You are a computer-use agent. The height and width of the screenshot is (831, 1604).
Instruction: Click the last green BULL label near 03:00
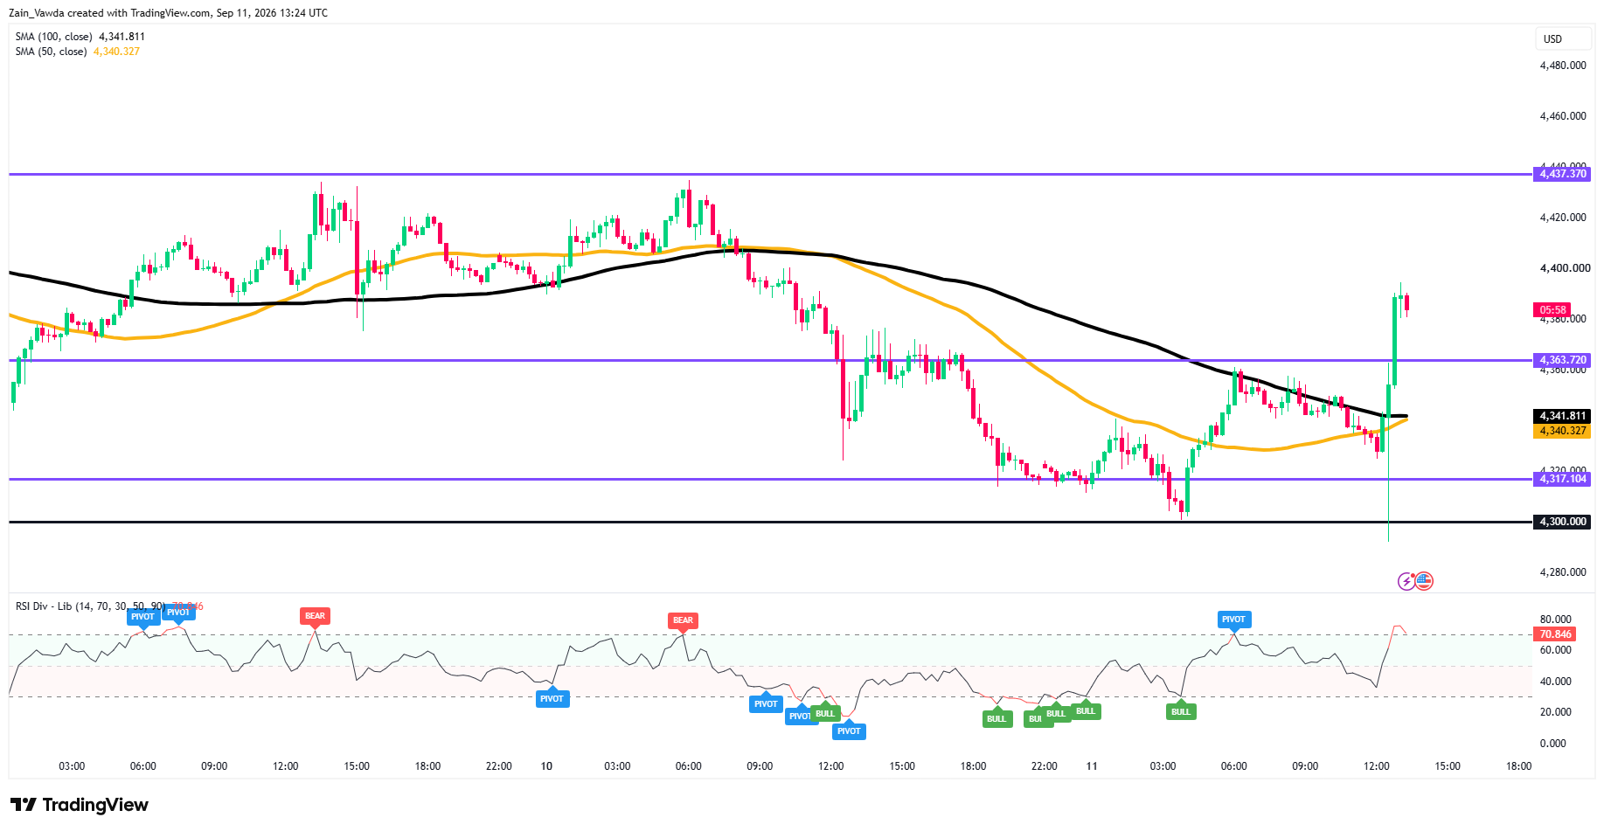(x=1181, y=712)
